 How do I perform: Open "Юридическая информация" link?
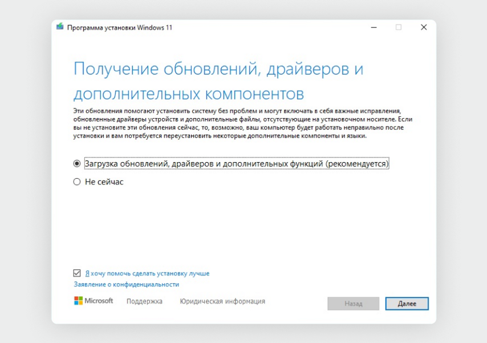222,301
